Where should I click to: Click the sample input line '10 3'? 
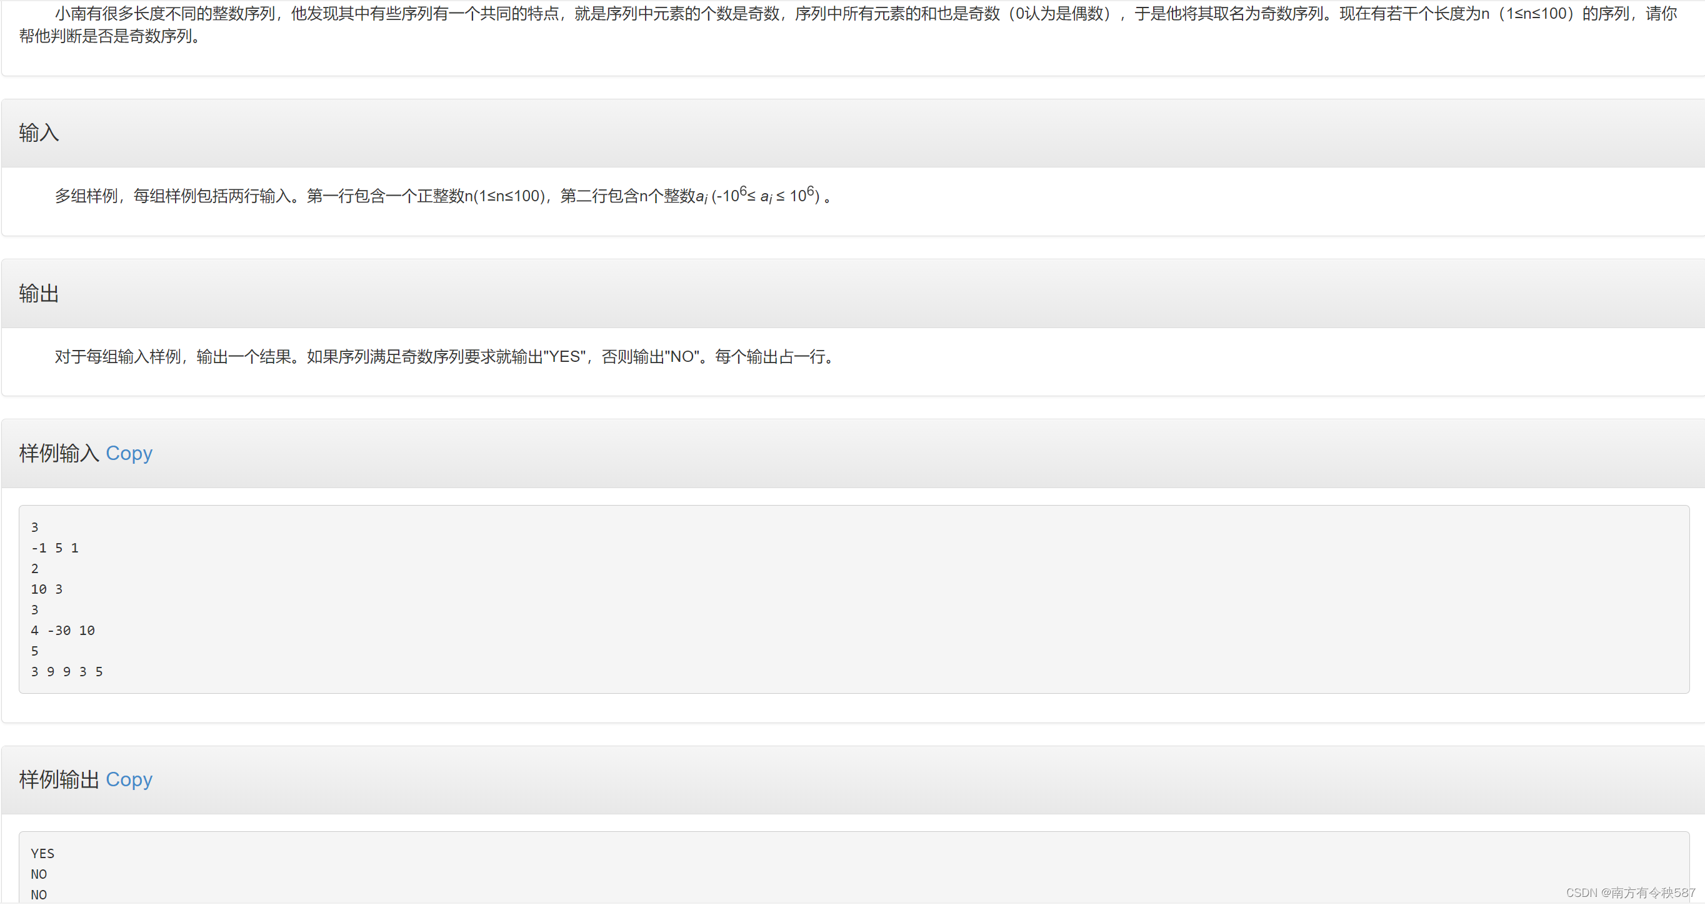[x=46, y=589]
